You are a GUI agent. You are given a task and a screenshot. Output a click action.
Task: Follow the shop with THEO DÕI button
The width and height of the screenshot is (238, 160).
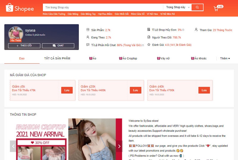tap(24, 46)
